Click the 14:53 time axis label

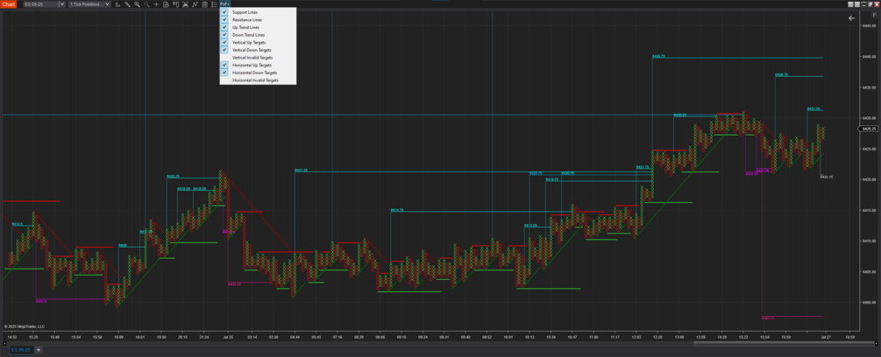[11, 338]
